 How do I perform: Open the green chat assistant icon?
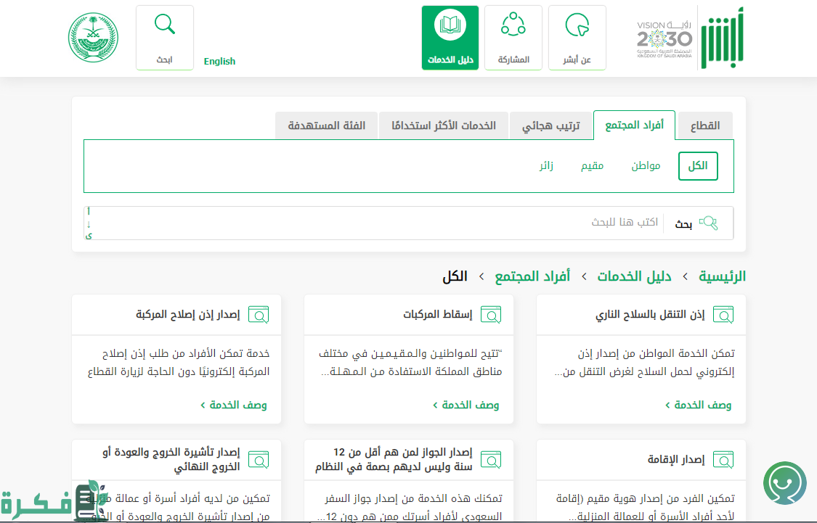click(784, 482)
